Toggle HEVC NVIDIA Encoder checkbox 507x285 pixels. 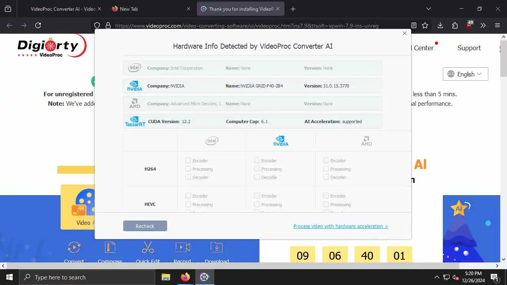[257, 196]
